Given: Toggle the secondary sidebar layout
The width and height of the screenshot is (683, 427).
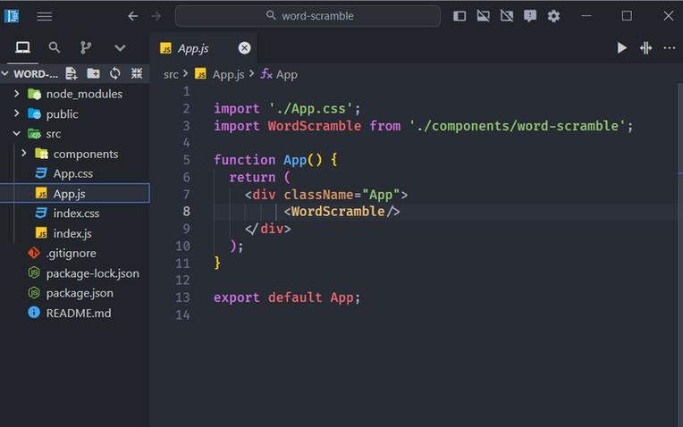Looking at the screenshot, I should (507, 16).
